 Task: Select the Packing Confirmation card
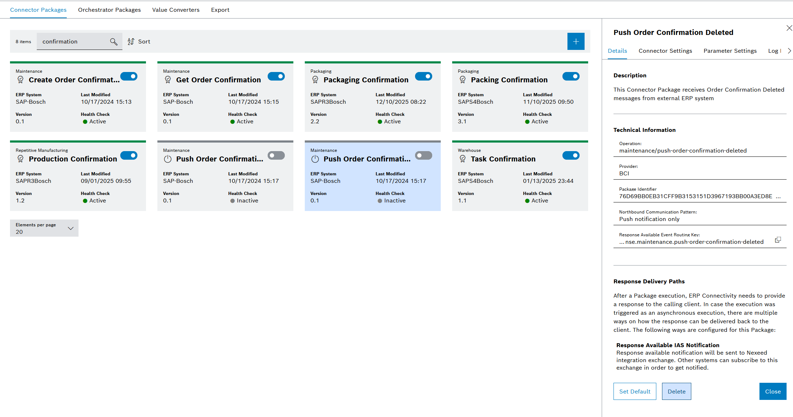(520, 107)
